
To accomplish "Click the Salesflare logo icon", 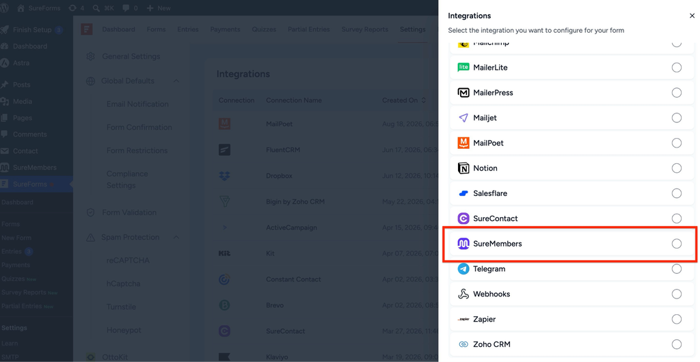I will [463, 193].
